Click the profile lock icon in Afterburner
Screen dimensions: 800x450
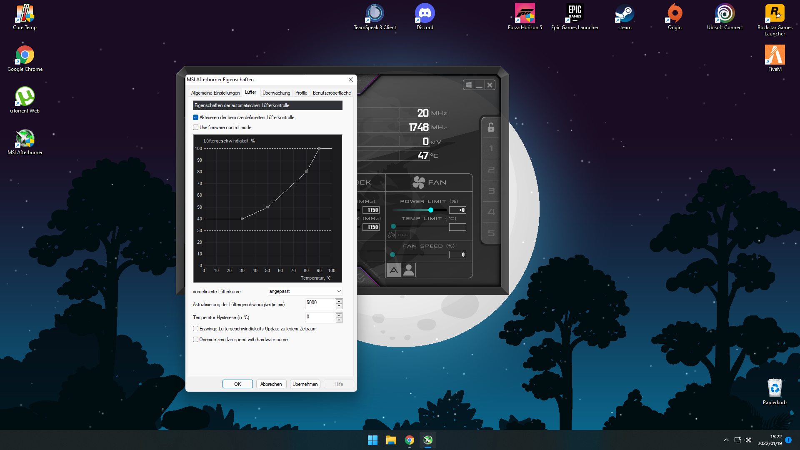(x=491, y=127)
